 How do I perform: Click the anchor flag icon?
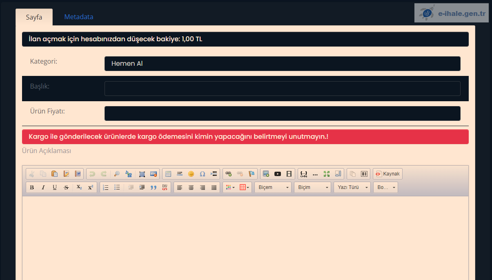[252, 174]
